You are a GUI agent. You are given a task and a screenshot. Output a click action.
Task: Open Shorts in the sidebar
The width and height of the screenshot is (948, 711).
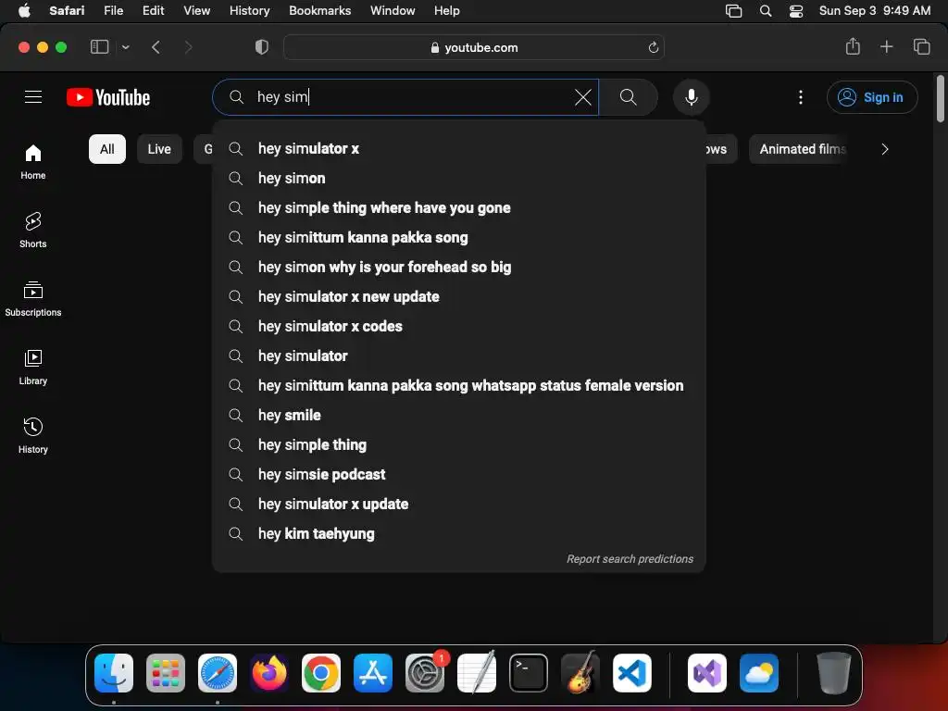pyautogui.click(x=33, y=230)
